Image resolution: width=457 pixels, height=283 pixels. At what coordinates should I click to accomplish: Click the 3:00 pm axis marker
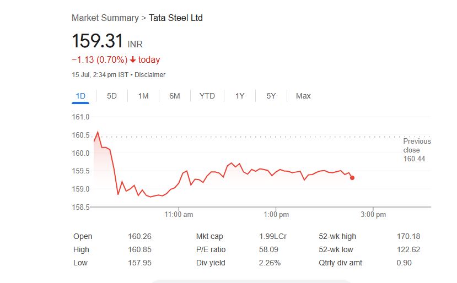373,215
